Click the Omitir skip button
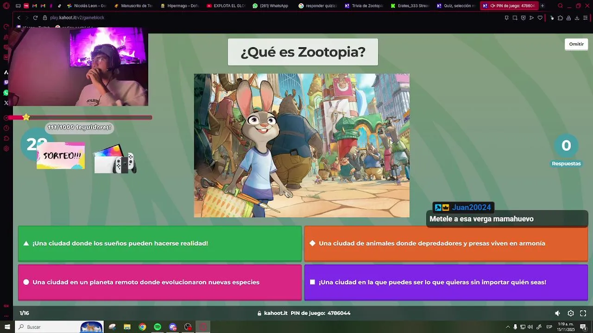The height and width of the screenshot is (333, 593). 576,44
